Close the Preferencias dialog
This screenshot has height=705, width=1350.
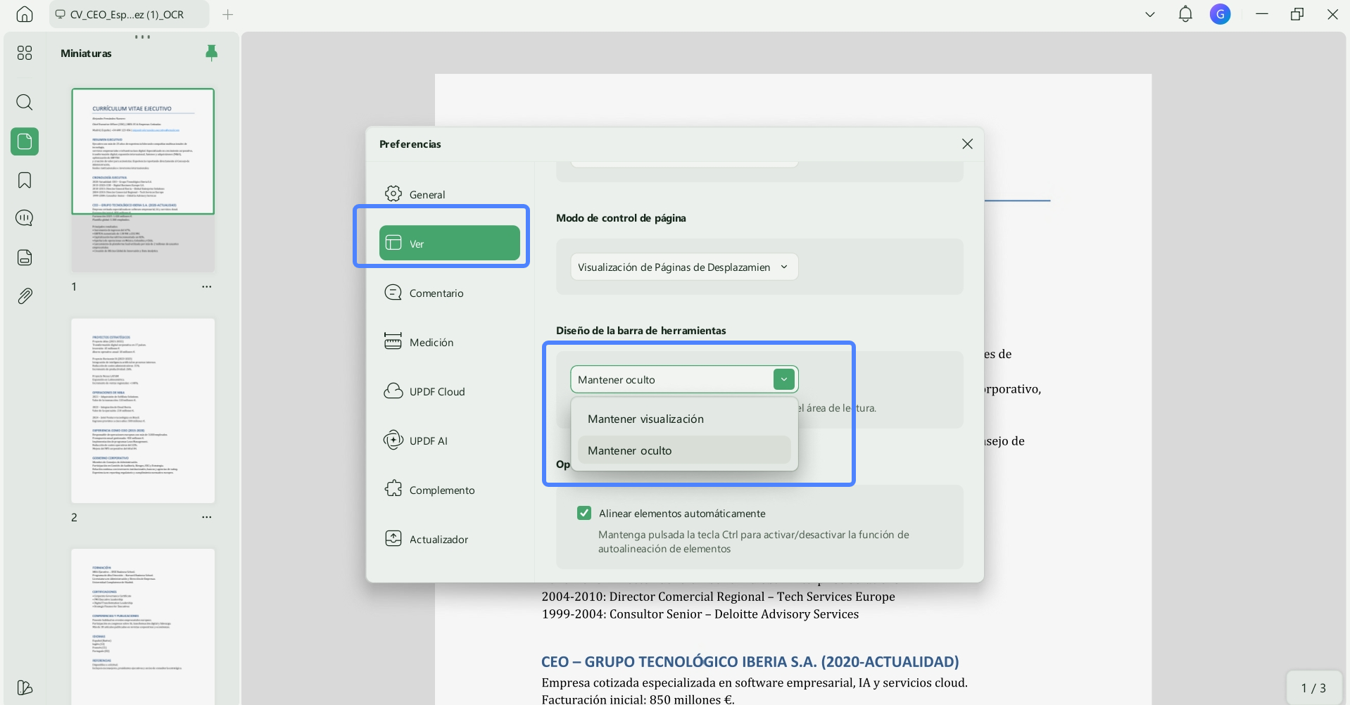967,144
